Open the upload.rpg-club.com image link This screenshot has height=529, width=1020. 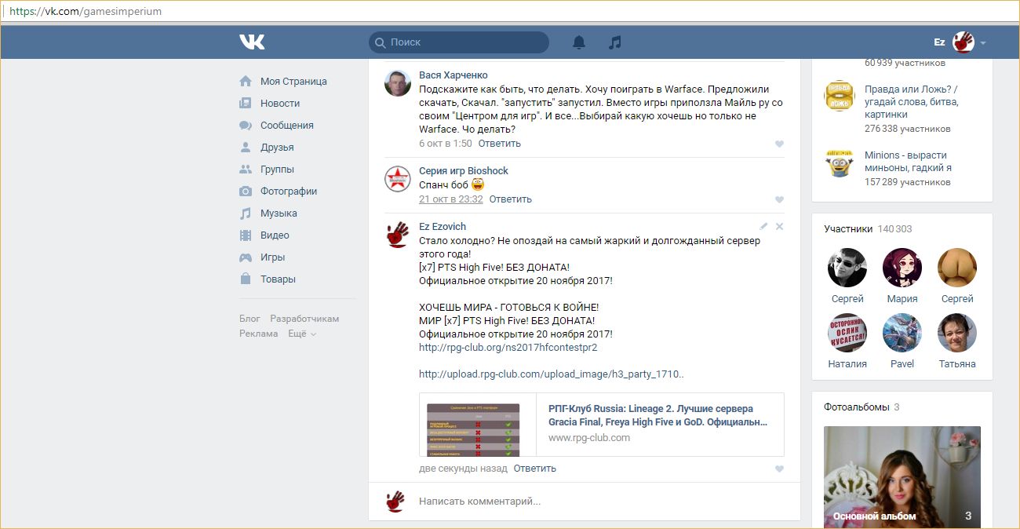click(552, 374)
